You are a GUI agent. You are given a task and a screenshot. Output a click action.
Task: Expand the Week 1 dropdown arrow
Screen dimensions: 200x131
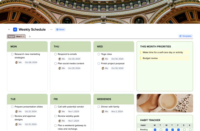[23, 36]
